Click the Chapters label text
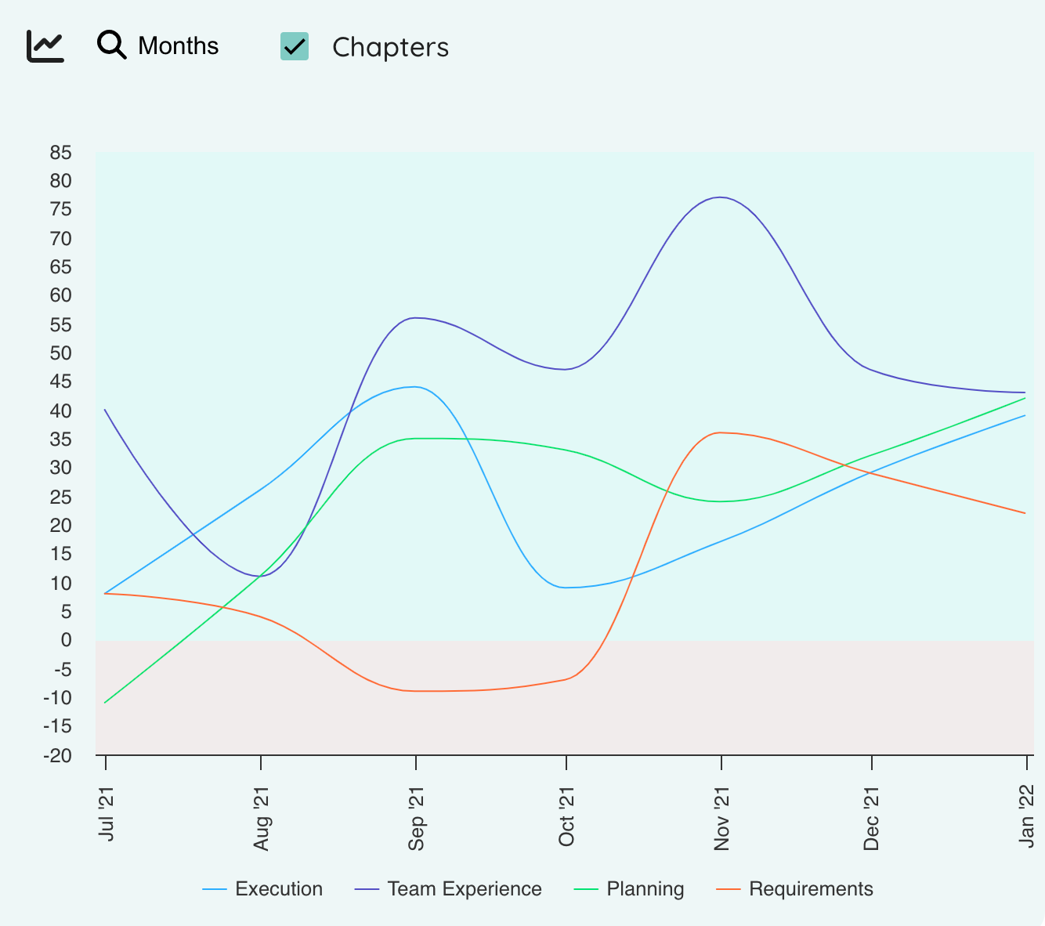Viewport: 1045px width, 926px height. [x=392, y=47]
